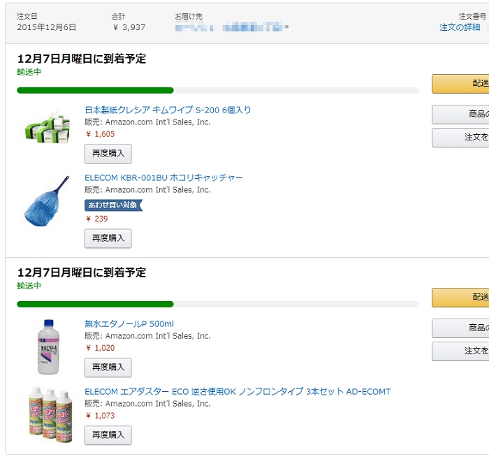This screenshot has height=459, width=489.
Task: Click 再度購入 under the Kimwipes item
Action: [108, 154]
